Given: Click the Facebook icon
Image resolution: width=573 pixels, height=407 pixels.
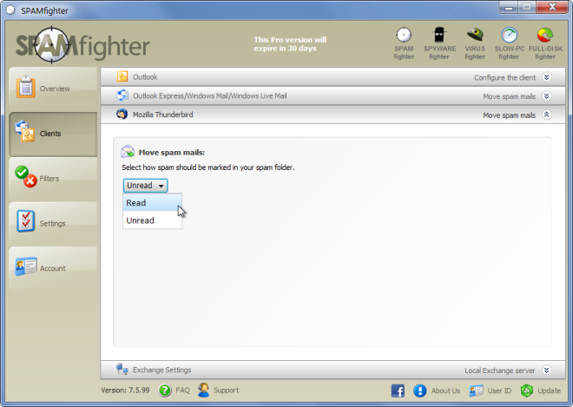Looking at the screenshot, I should click(x=398, y=391).
